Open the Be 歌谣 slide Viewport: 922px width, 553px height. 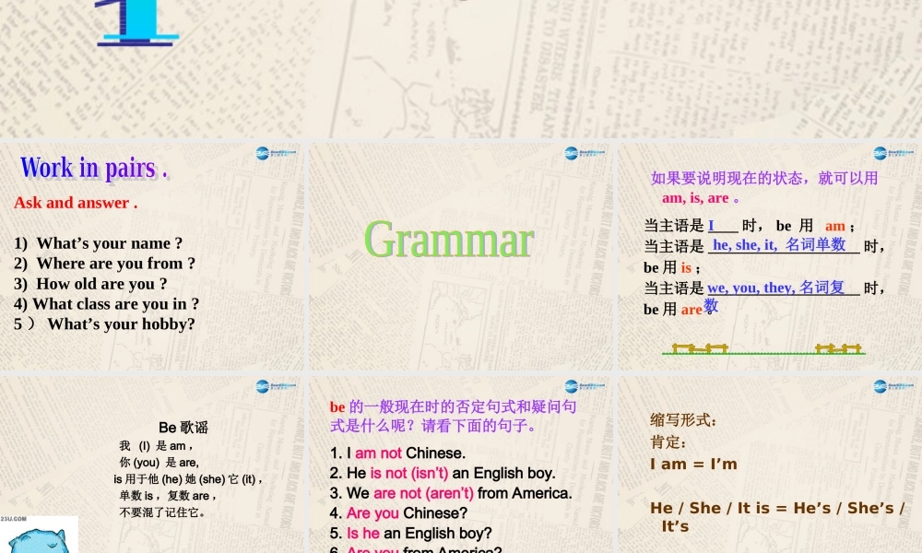[153, 461]
